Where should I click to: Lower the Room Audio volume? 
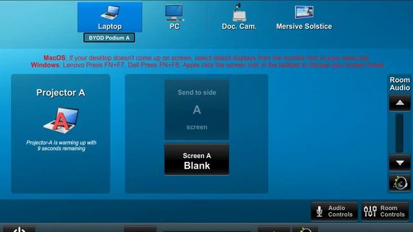(x=400, y=163)
